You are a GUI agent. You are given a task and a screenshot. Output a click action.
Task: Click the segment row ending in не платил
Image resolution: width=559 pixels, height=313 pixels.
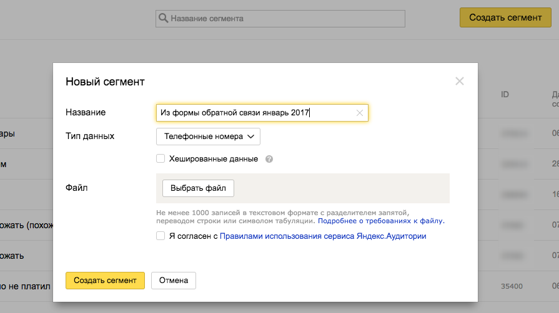pos(25,286)
